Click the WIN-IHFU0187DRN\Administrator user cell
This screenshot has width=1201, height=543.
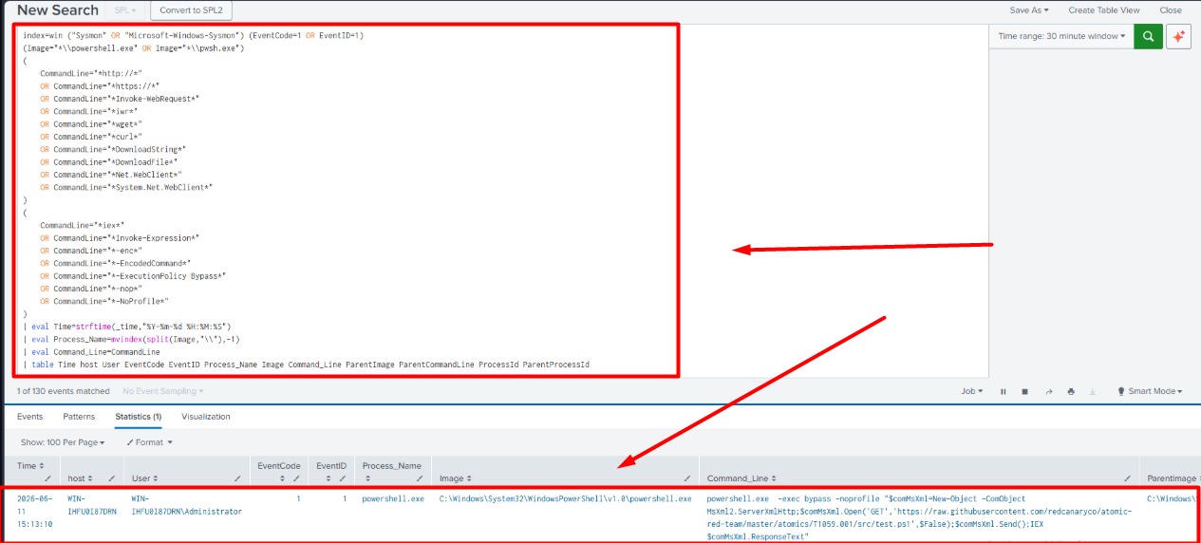(x=186, y=504)
